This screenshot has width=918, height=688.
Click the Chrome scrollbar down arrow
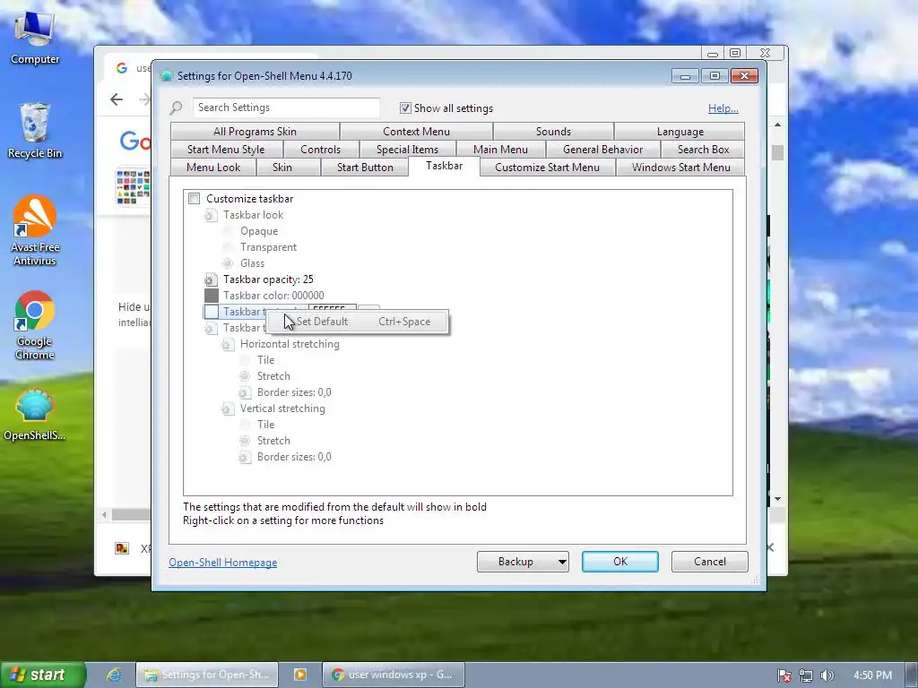pyautogui.click(x=777, y=499)
